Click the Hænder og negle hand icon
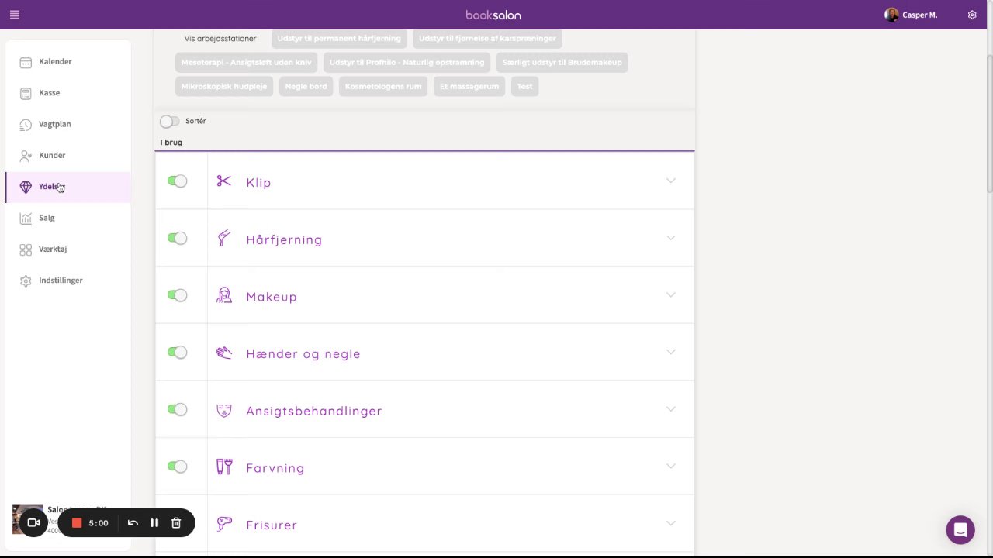The image size is (993, 558). click(224, 353)
